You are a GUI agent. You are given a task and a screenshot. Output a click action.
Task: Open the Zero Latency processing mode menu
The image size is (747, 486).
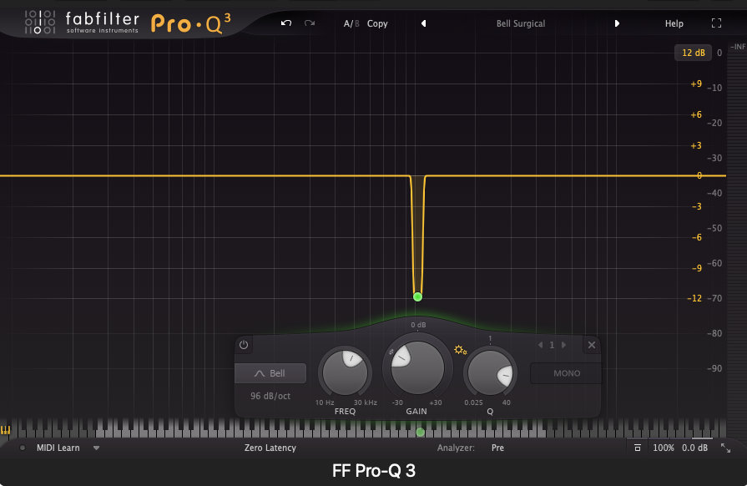point(270,448)
